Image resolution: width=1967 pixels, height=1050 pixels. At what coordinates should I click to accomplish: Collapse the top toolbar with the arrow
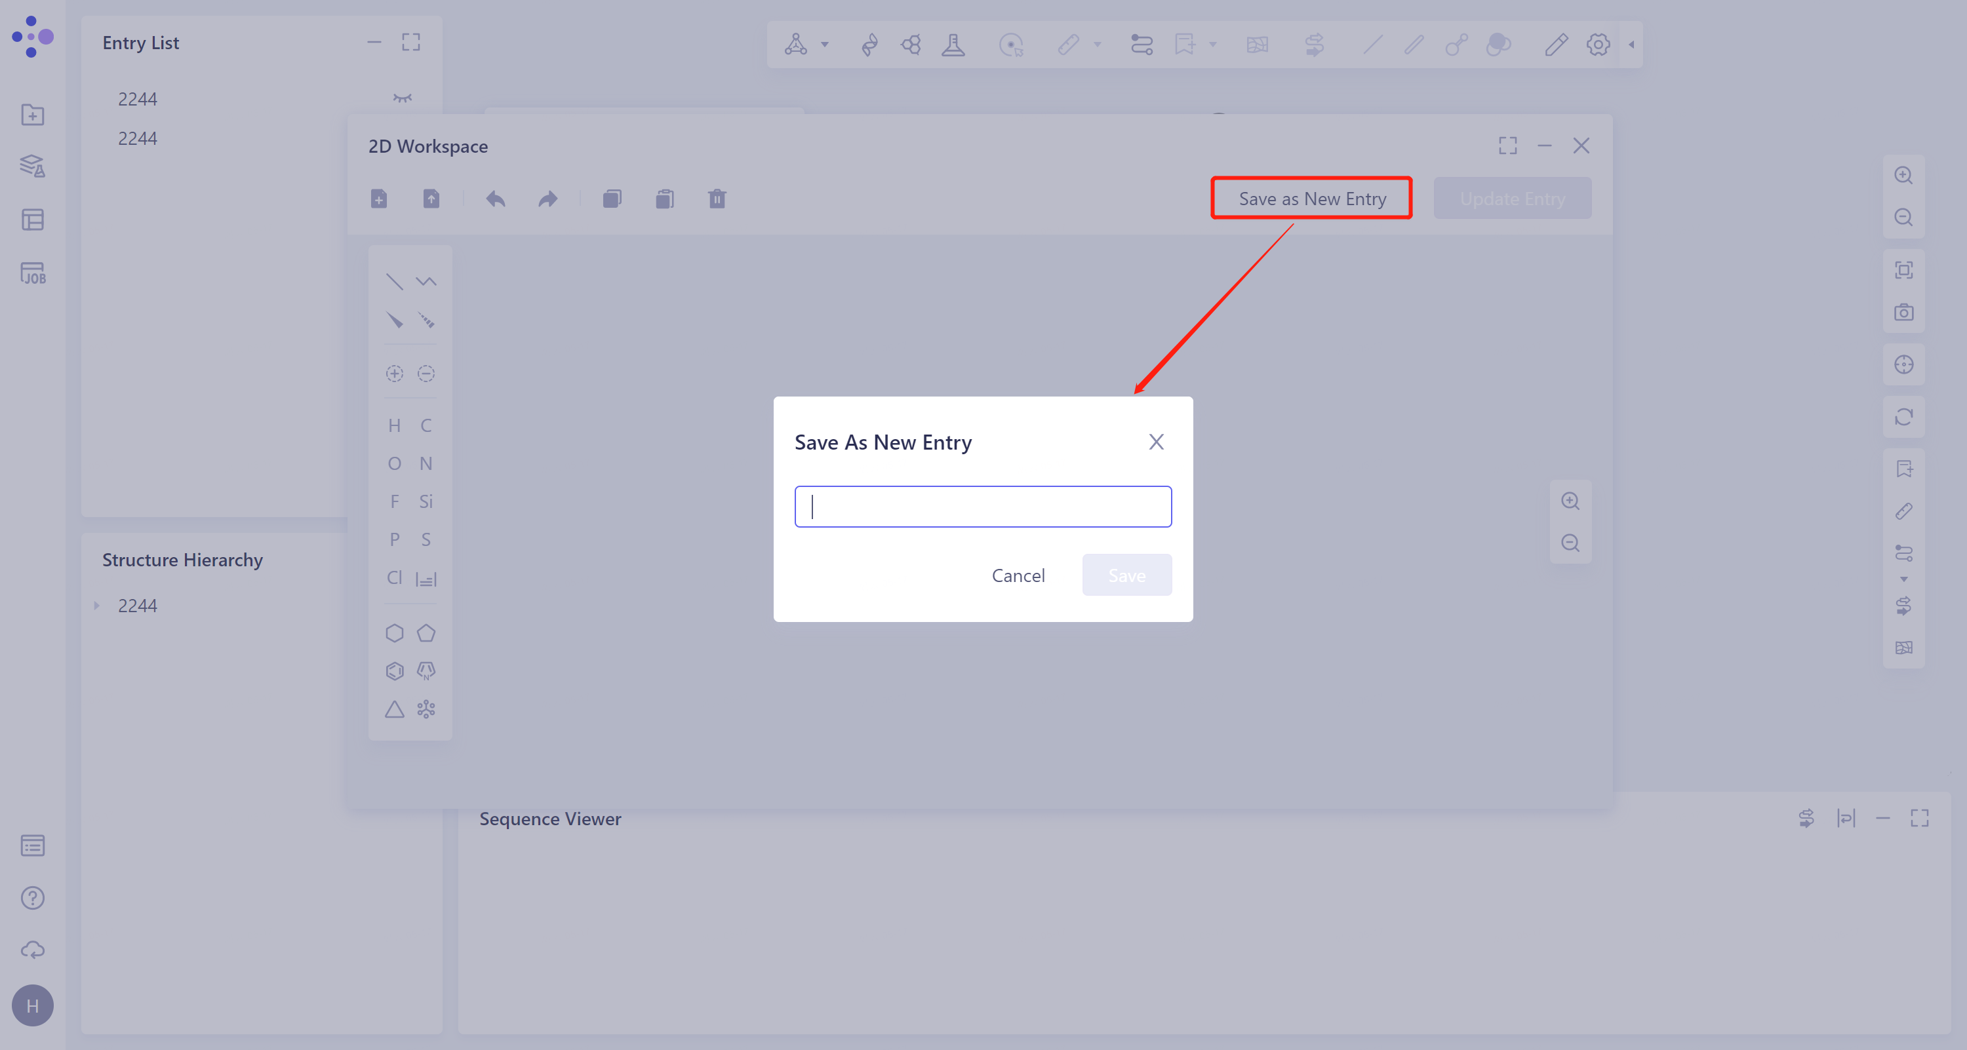coord(1631,45)
